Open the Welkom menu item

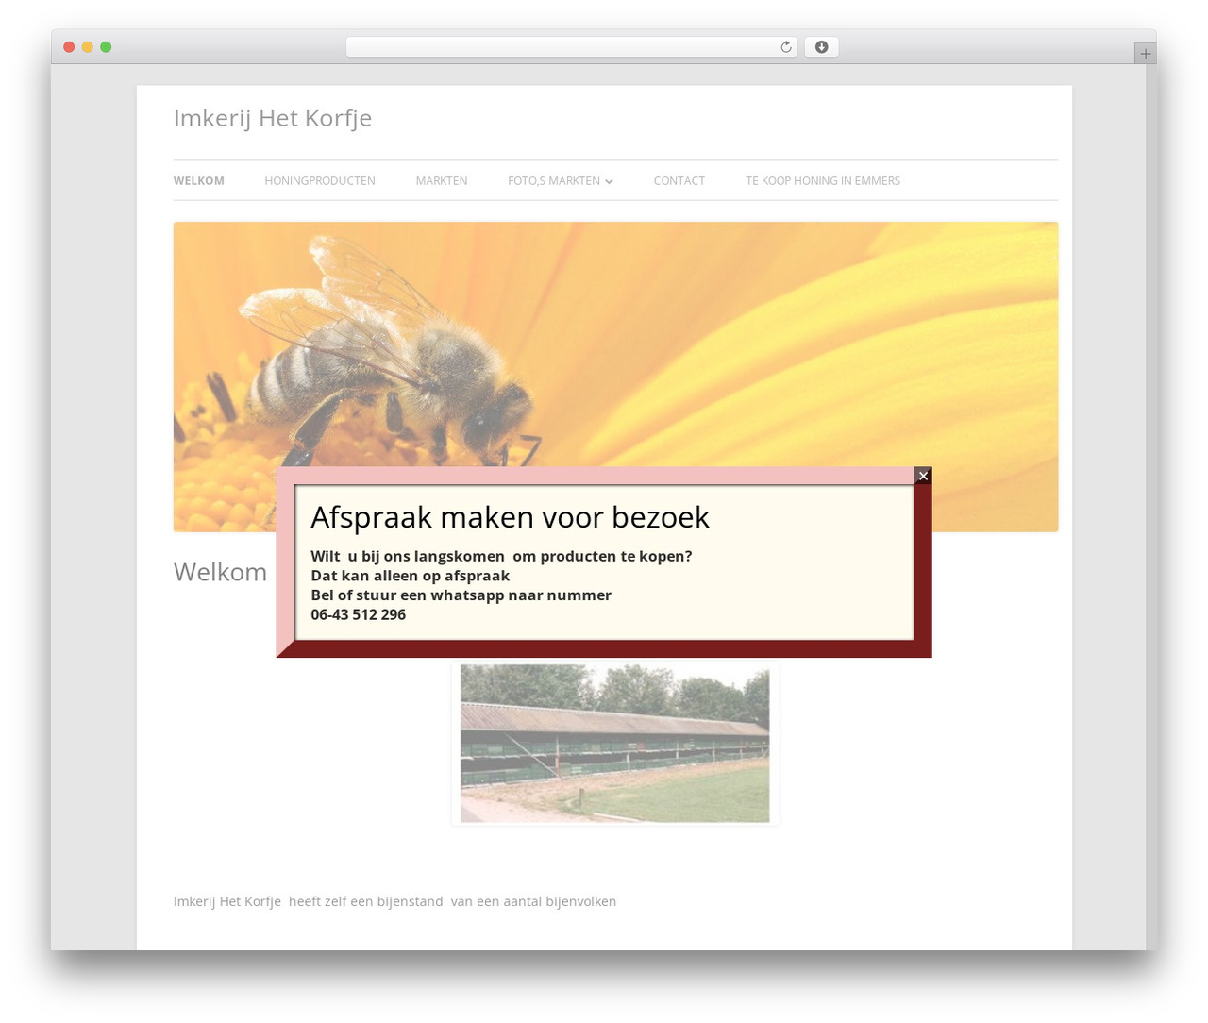tap(199, 181)
